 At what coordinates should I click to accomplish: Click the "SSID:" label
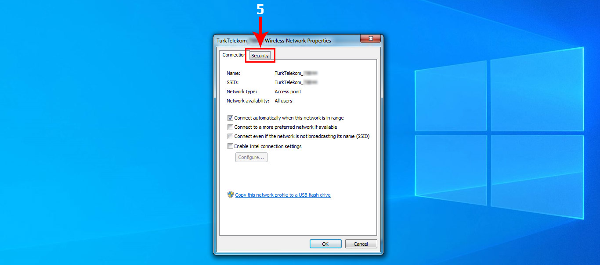pyautogui.click(x=232, y=82)
